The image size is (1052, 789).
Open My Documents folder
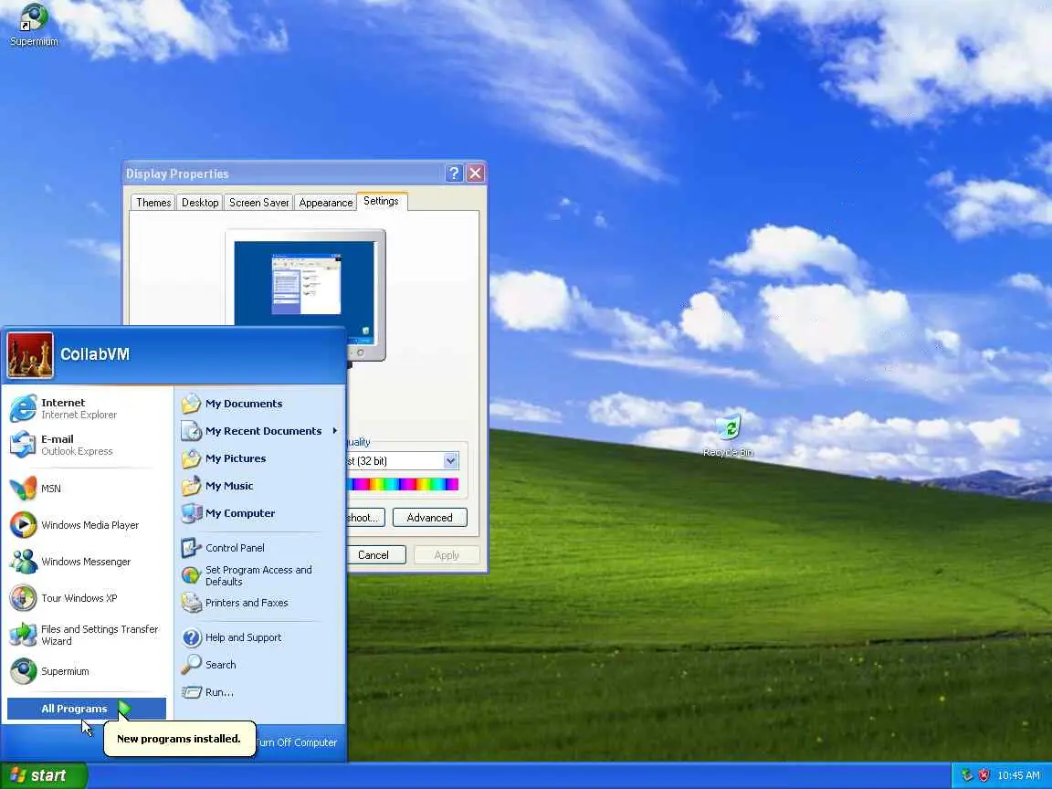[259, 404]
